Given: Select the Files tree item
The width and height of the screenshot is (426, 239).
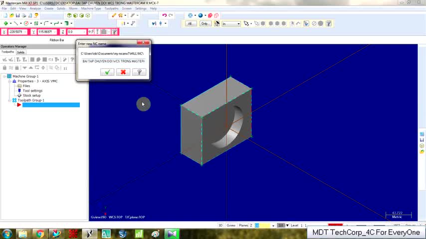Looking at the screenshot, I should click(26, 86).
